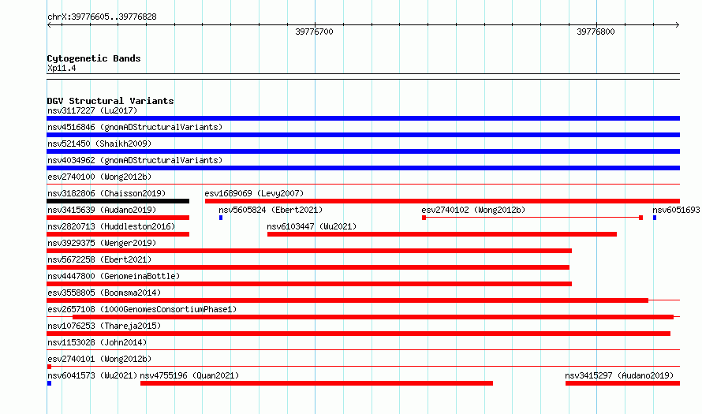Screen dimensions: 702x414
Task: Click the blue bar under nsv521450
Action: (363, 151)
